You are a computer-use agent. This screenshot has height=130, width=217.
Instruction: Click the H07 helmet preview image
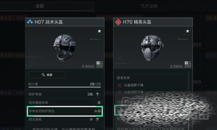pos(65,48)
